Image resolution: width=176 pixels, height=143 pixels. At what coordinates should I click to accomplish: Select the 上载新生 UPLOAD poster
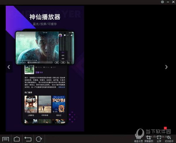[x=31, y=104]
